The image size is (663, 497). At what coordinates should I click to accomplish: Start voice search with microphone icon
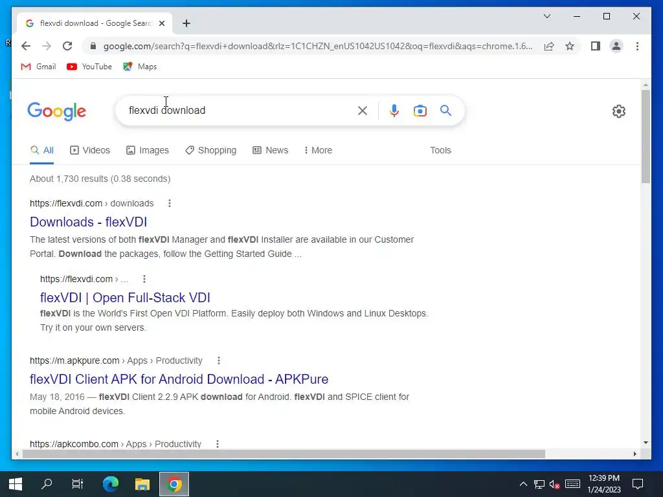(394, 111)
